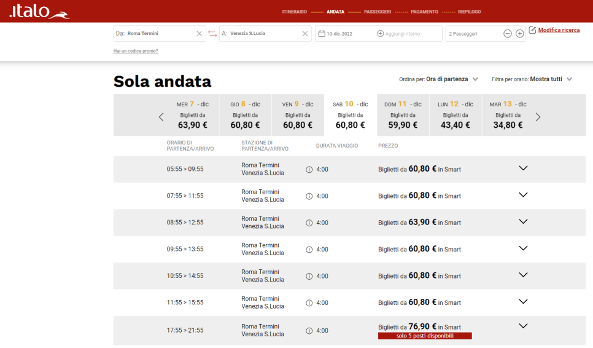Image resolution: width=593 pixels, height=348 pixels.
Task: Select the MAR 13 dic date tab
Action: pos(508,115)
